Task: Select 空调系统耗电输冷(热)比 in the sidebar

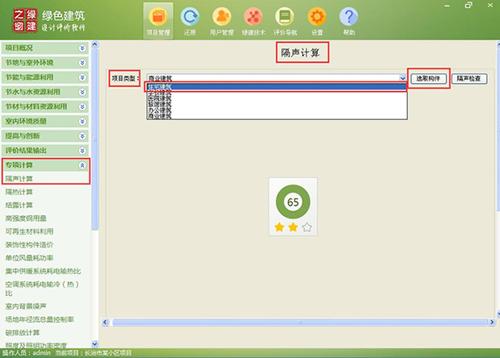Action: point(42,289)
